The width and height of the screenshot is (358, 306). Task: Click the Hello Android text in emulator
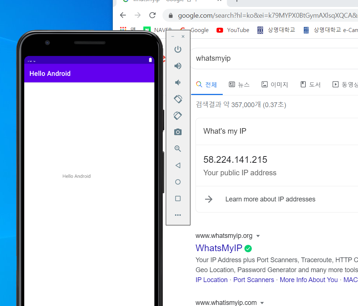point(76,176)
